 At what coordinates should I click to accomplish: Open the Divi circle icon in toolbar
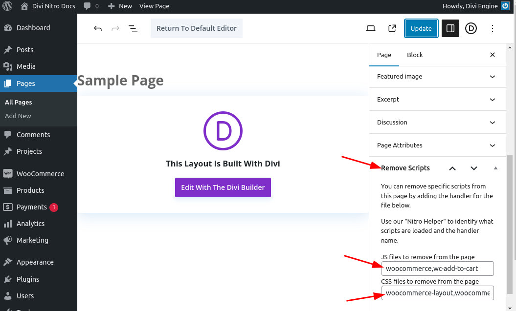[x=471, y=28]
